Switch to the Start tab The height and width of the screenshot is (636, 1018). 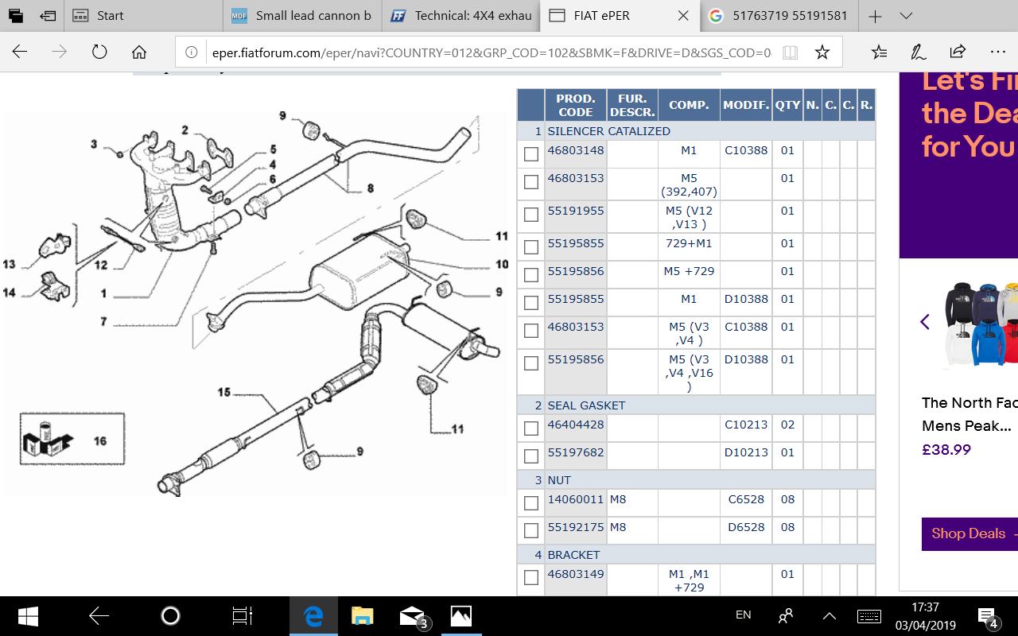143,16
